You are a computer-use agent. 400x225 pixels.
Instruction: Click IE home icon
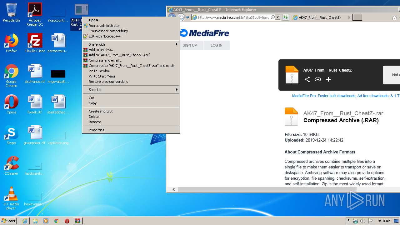pyautogui.click(x=394, y=18)
